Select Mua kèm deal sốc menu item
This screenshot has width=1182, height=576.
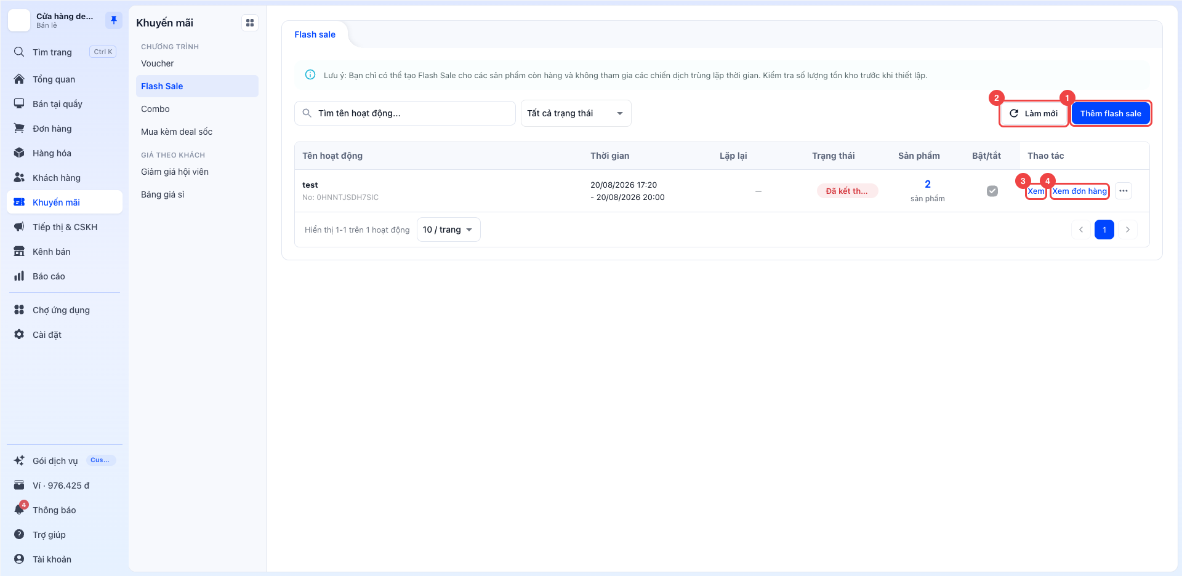pos(197,132)
